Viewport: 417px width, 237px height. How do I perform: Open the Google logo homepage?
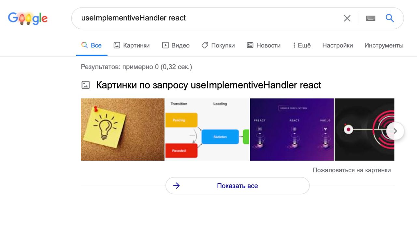pyautogui.click(x=28, y=18)
